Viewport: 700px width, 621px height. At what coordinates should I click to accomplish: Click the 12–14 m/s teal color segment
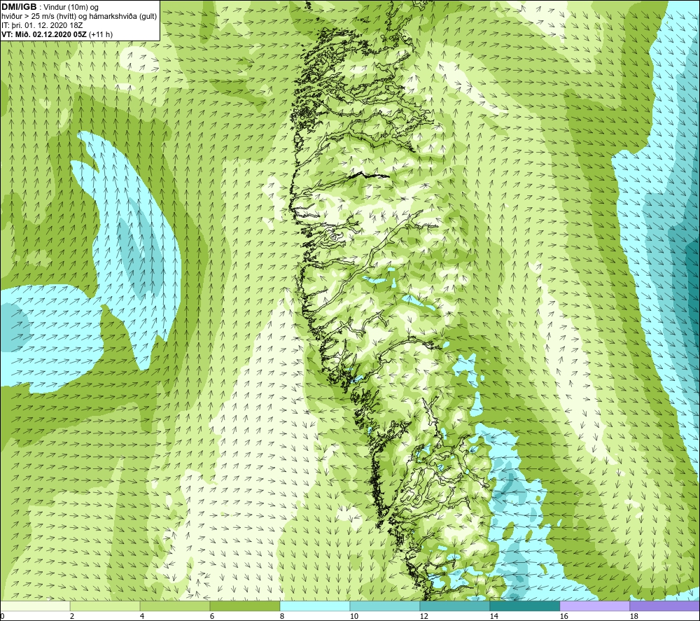pyautogui.click(x=455, y=606)
